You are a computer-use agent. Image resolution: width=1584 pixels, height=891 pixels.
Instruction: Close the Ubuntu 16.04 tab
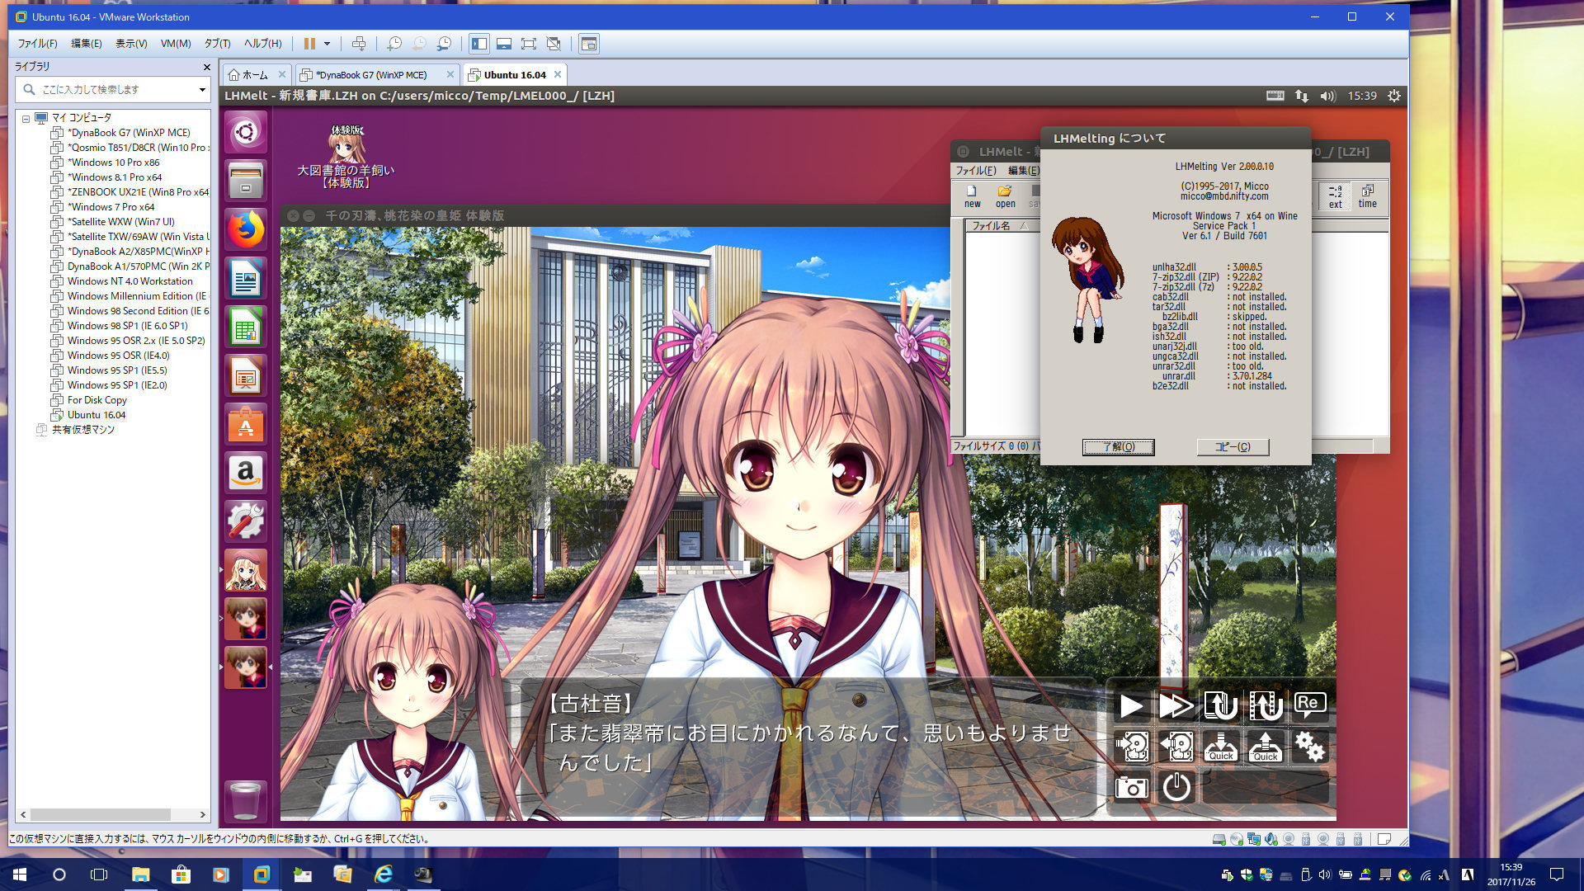point(558,74)
